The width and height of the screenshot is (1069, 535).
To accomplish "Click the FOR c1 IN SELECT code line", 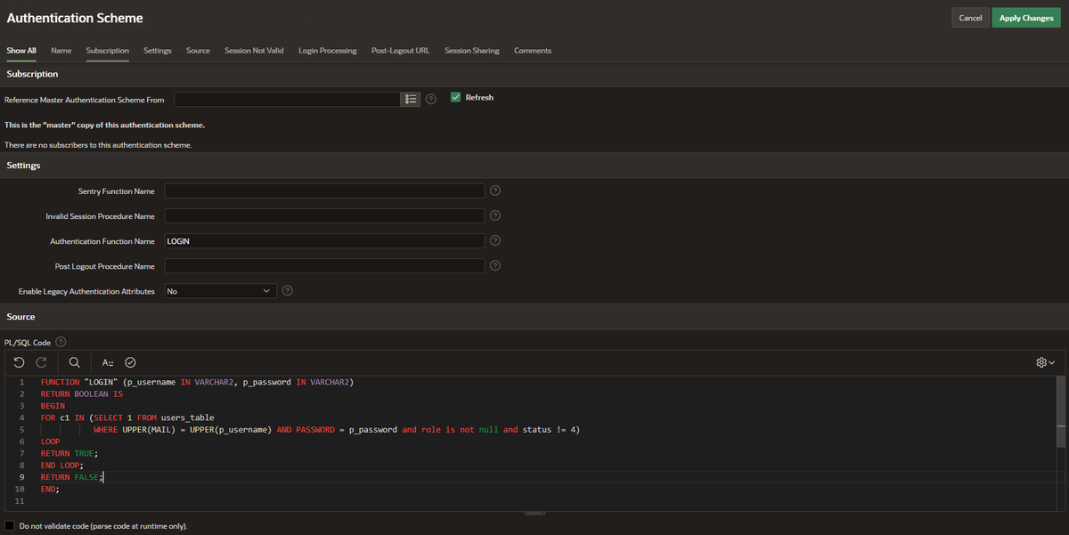I will coord(127,417).
